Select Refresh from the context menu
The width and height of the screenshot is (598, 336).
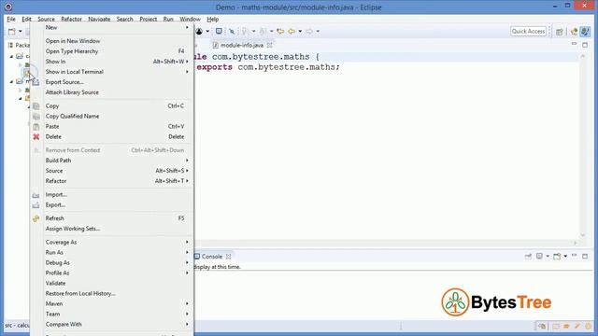pyautogui.click(x=112, y=218)
